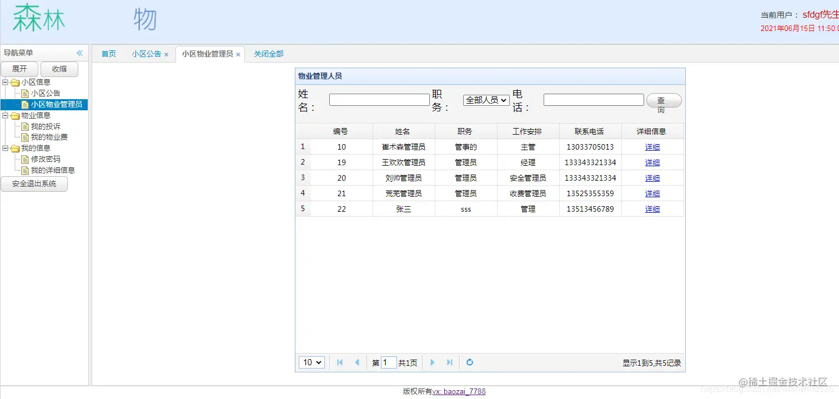Open 详细 link for 张三
Screen dimensions: 839x399
(x=652, y=209)
